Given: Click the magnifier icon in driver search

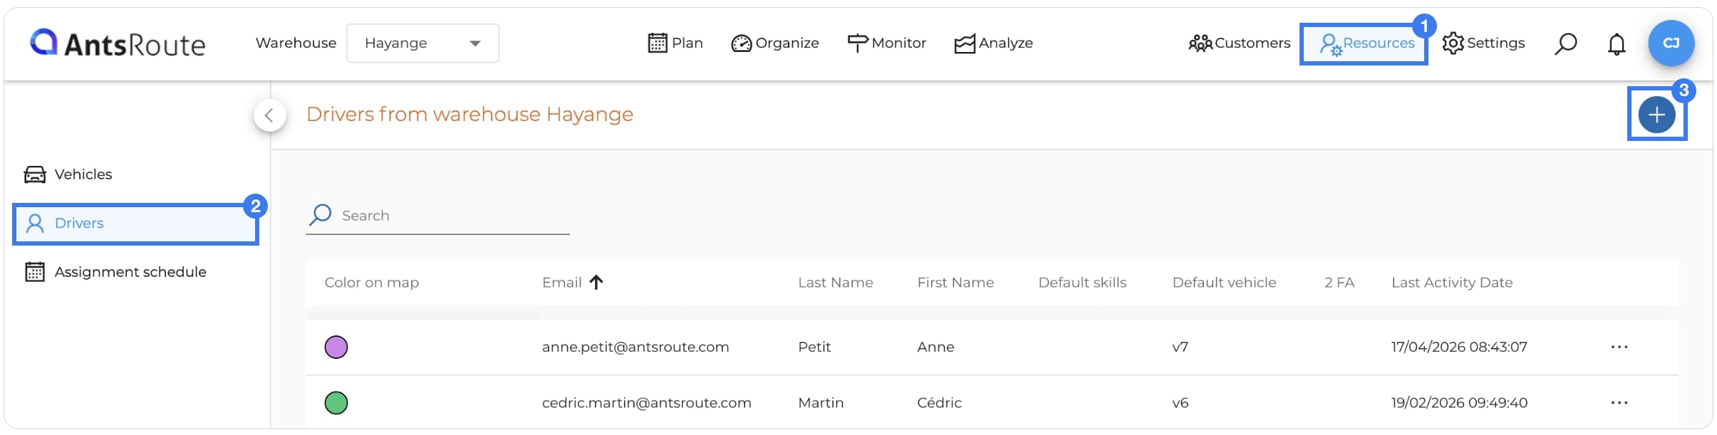Looking at the screenshot, I should tap(321, 215).
